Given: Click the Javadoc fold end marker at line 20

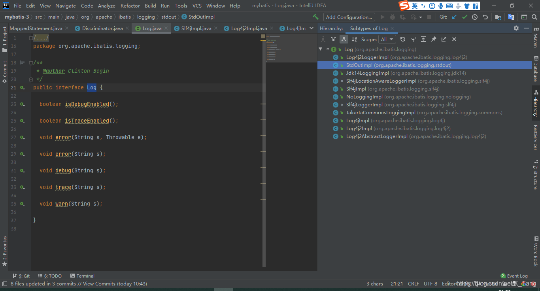Looking at the screenshot, I should 31,79.
